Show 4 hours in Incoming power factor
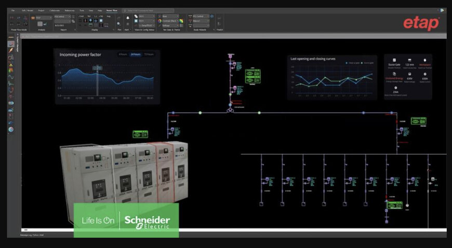The image size is (452, 248). [123, 54]
